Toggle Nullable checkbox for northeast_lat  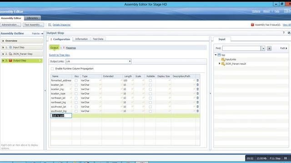pos(151,98)
